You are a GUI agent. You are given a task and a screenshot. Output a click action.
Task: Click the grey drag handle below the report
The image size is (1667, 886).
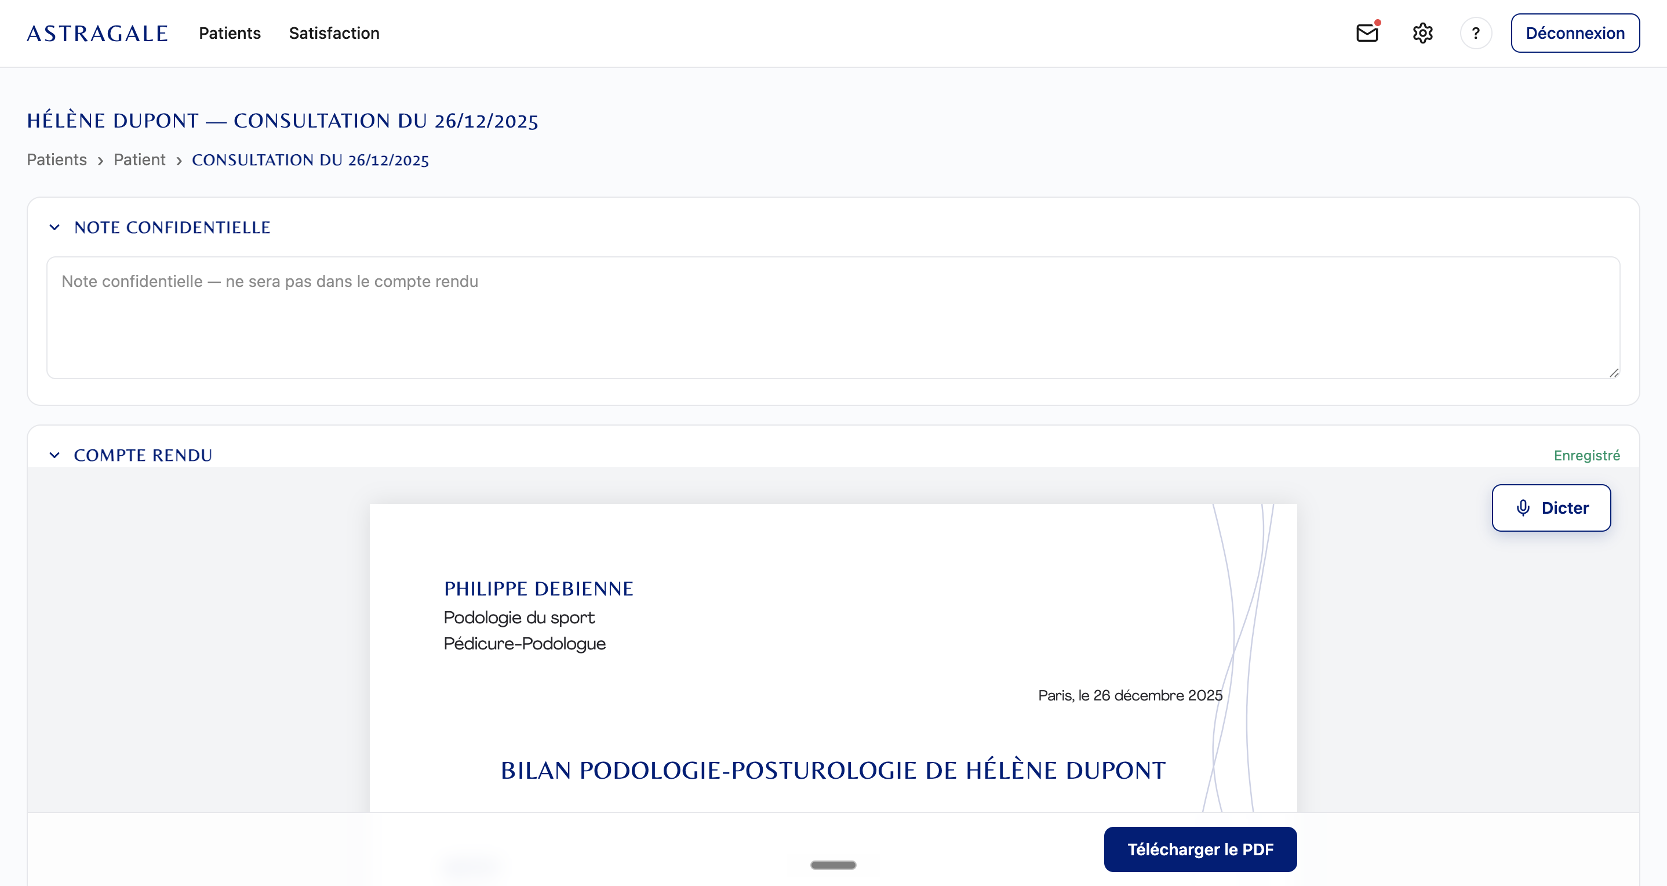click(833, 865)
